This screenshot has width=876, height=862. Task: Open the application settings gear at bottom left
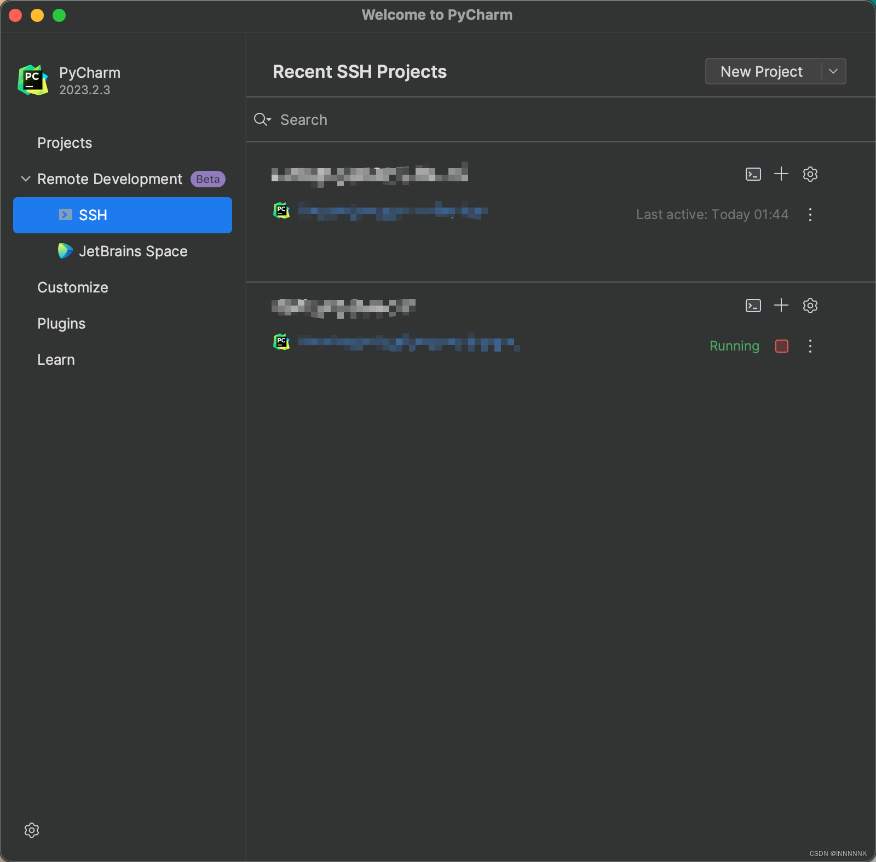click(32, 830)
